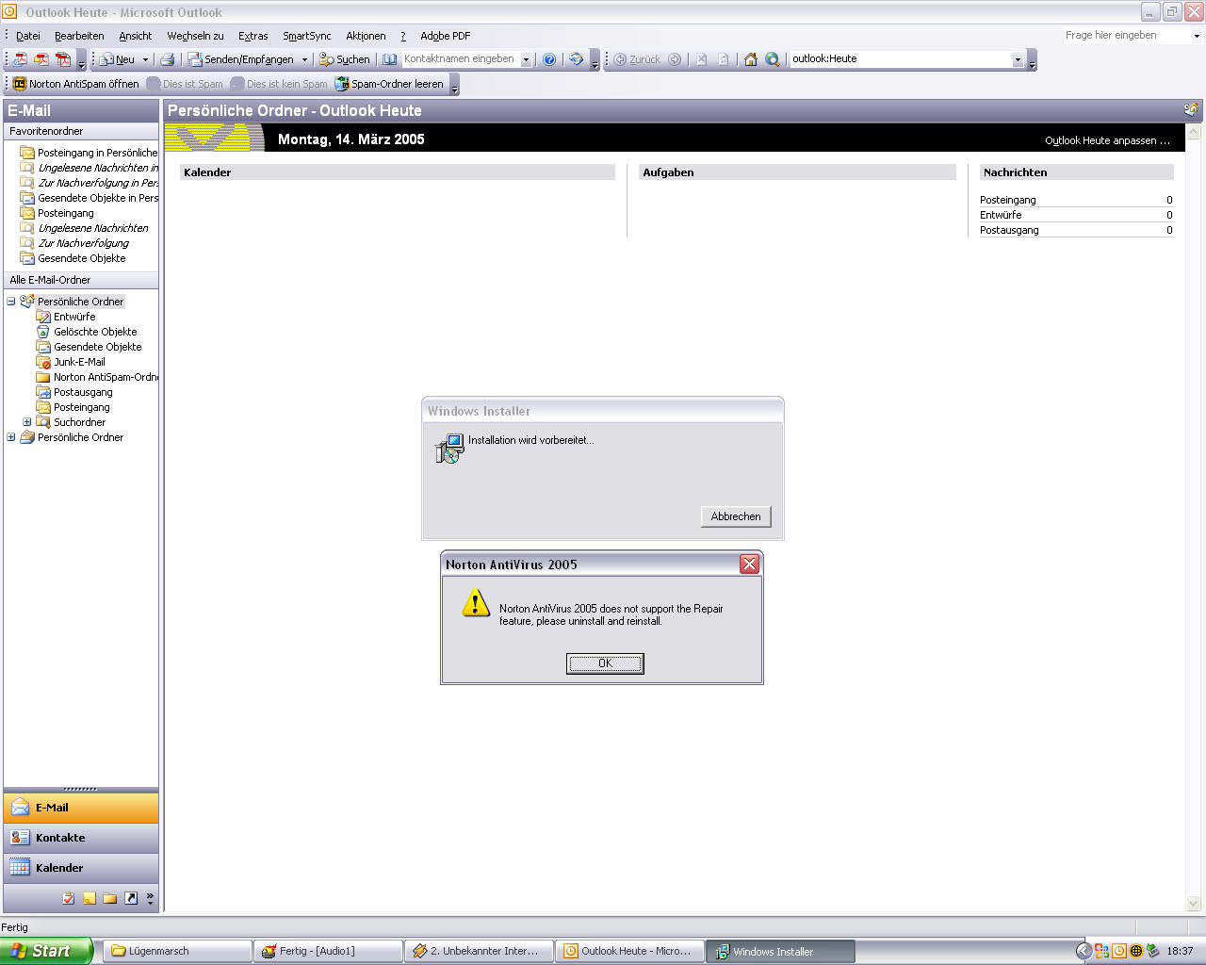Close the Norton AntiVirus 2005 dialog
This screenshot has height=965, width=1206.
click(x=749, y=564)
